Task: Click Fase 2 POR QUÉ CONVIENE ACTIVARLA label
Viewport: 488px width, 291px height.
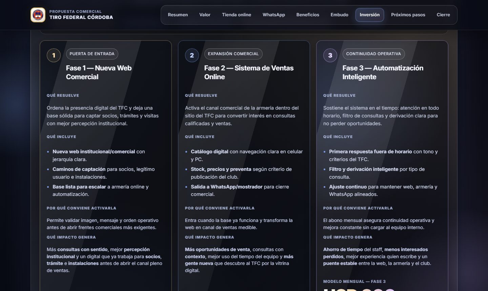Action: [220, 208]
